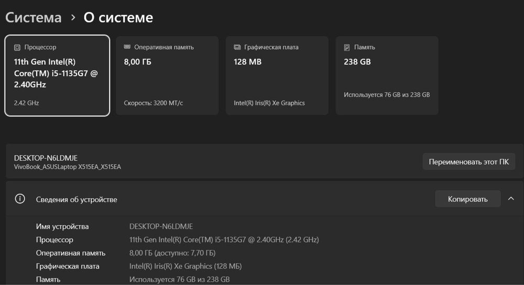Image resolution: width=524 pixels, height=285 pixels.
Task: Click Память row label in details
Action: pos(48,279)
